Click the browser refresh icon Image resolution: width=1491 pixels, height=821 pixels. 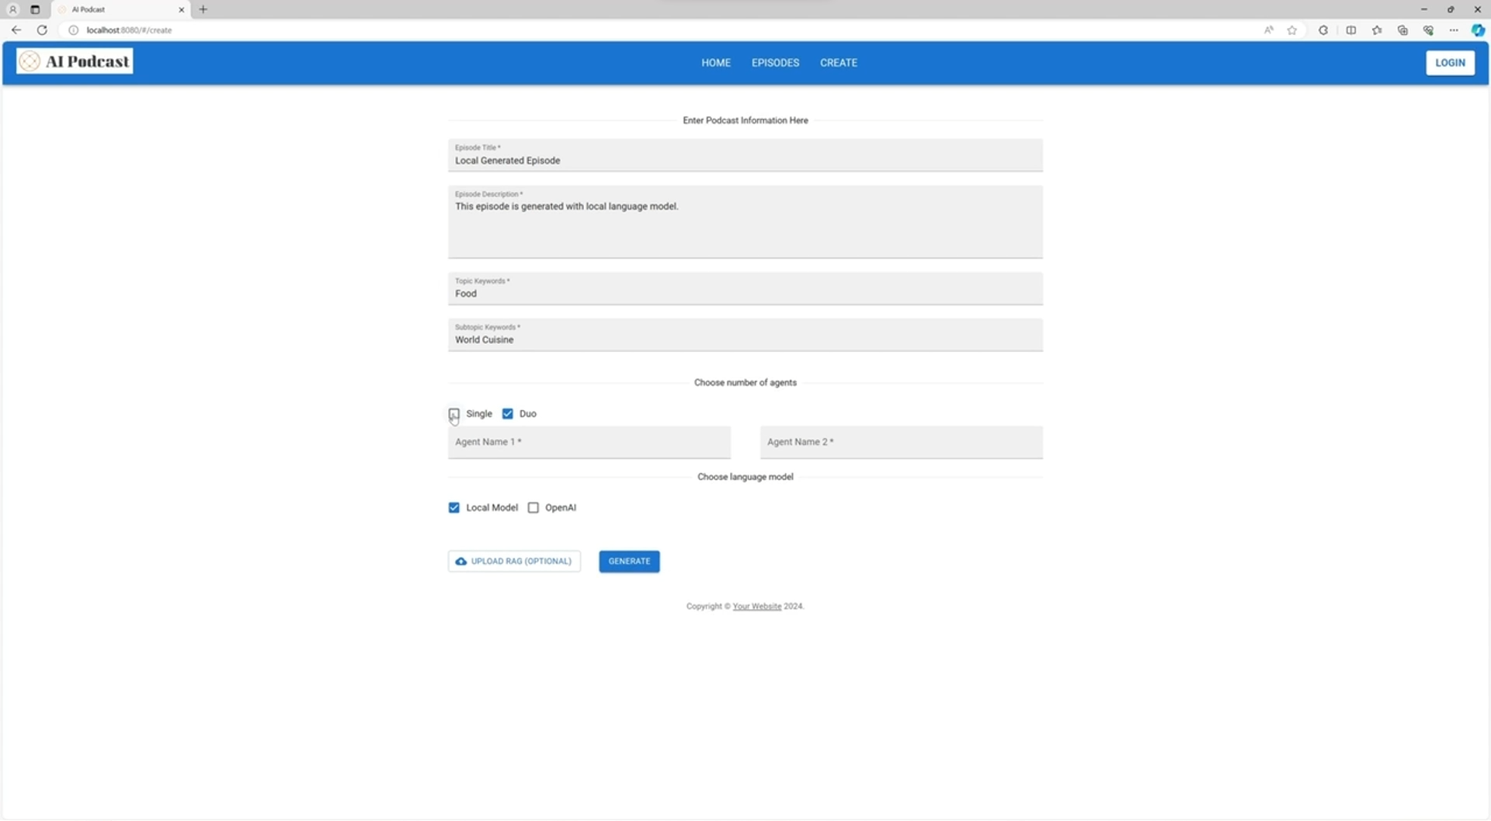pos(42,30)
